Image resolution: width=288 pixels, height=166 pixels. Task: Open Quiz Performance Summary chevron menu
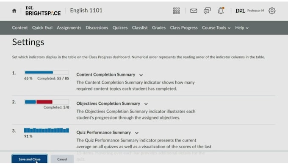137,133
